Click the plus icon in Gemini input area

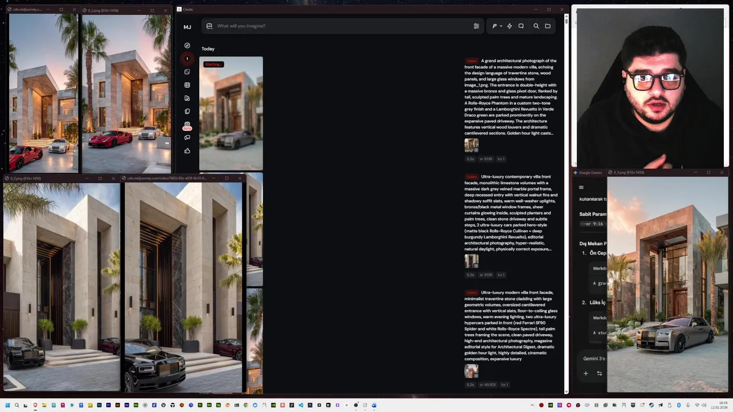coord(585,373)
